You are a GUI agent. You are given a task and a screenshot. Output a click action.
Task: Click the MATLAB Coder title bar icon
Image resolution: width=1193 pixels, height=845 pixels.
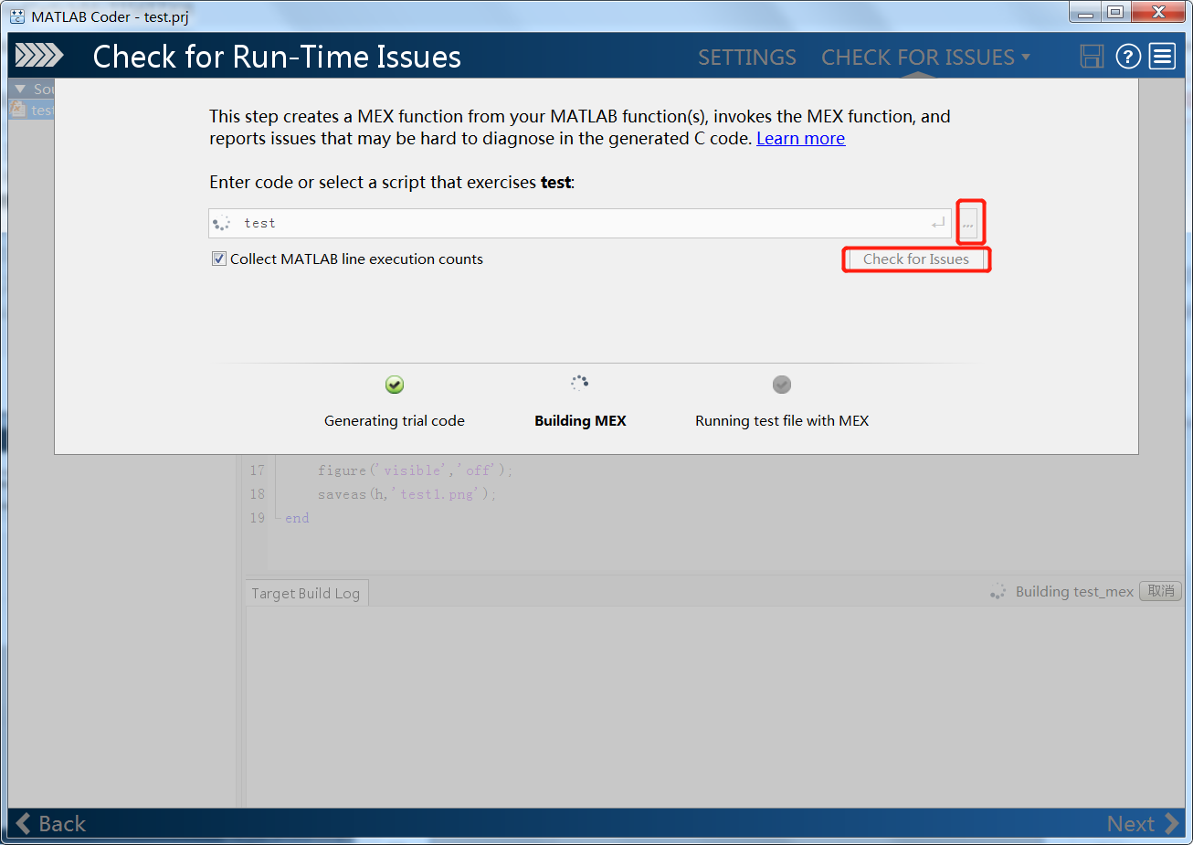tap(17, 16)
